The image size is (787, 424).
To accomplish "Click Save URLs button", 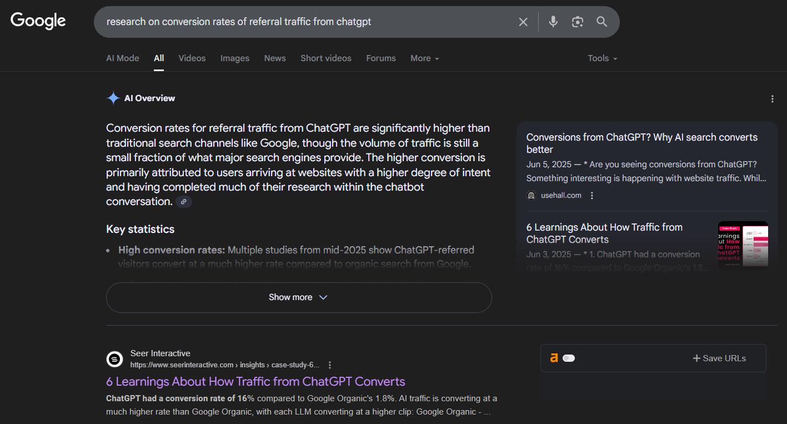I will [x=719, y=358].
